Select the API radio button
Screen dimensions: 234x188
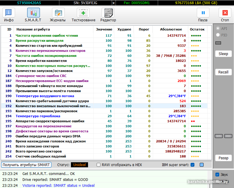pyautogui.click(x=218, y=28)
